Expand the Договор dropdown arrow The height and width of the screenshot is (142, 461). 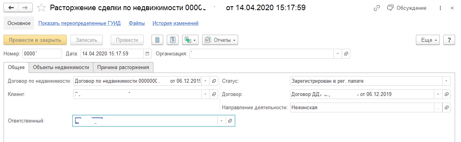point(438,94)
